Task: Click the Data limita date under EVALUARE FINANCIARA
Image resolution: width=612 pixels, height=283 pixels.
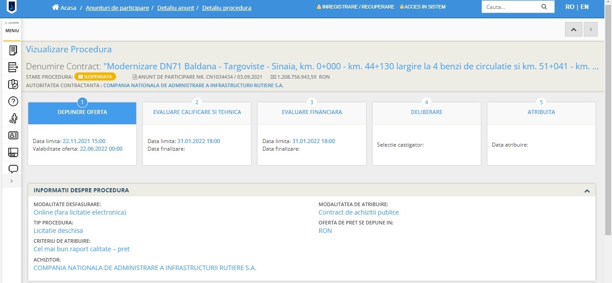Action: [x=314, y=141]
